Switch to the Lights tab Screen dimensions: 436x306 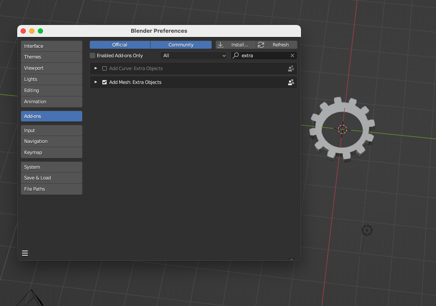tap(52, 79)
